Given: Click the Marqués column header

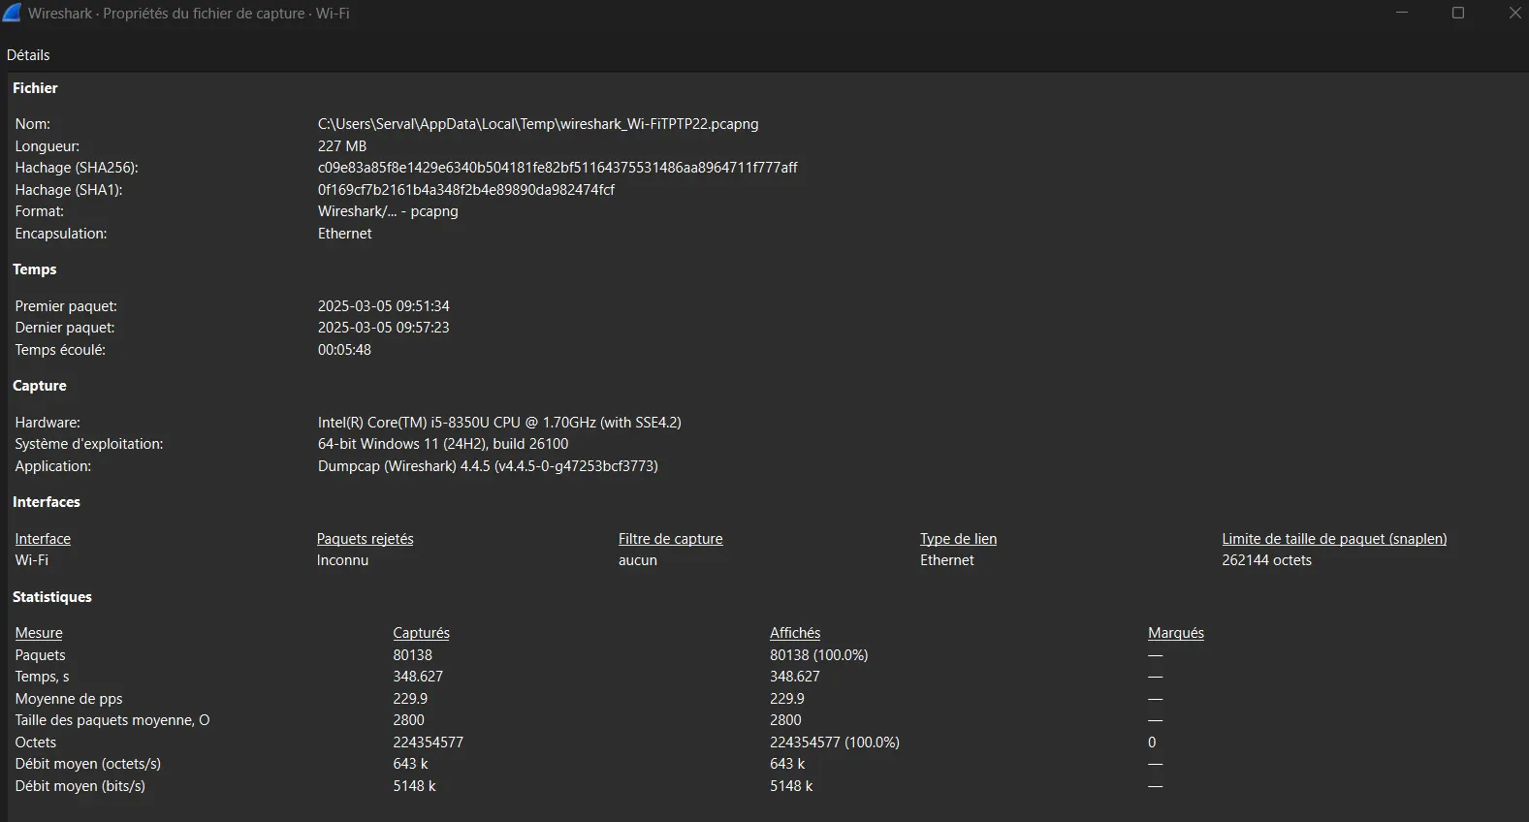Looking at the screenshot, I should tap(1175, 633).
